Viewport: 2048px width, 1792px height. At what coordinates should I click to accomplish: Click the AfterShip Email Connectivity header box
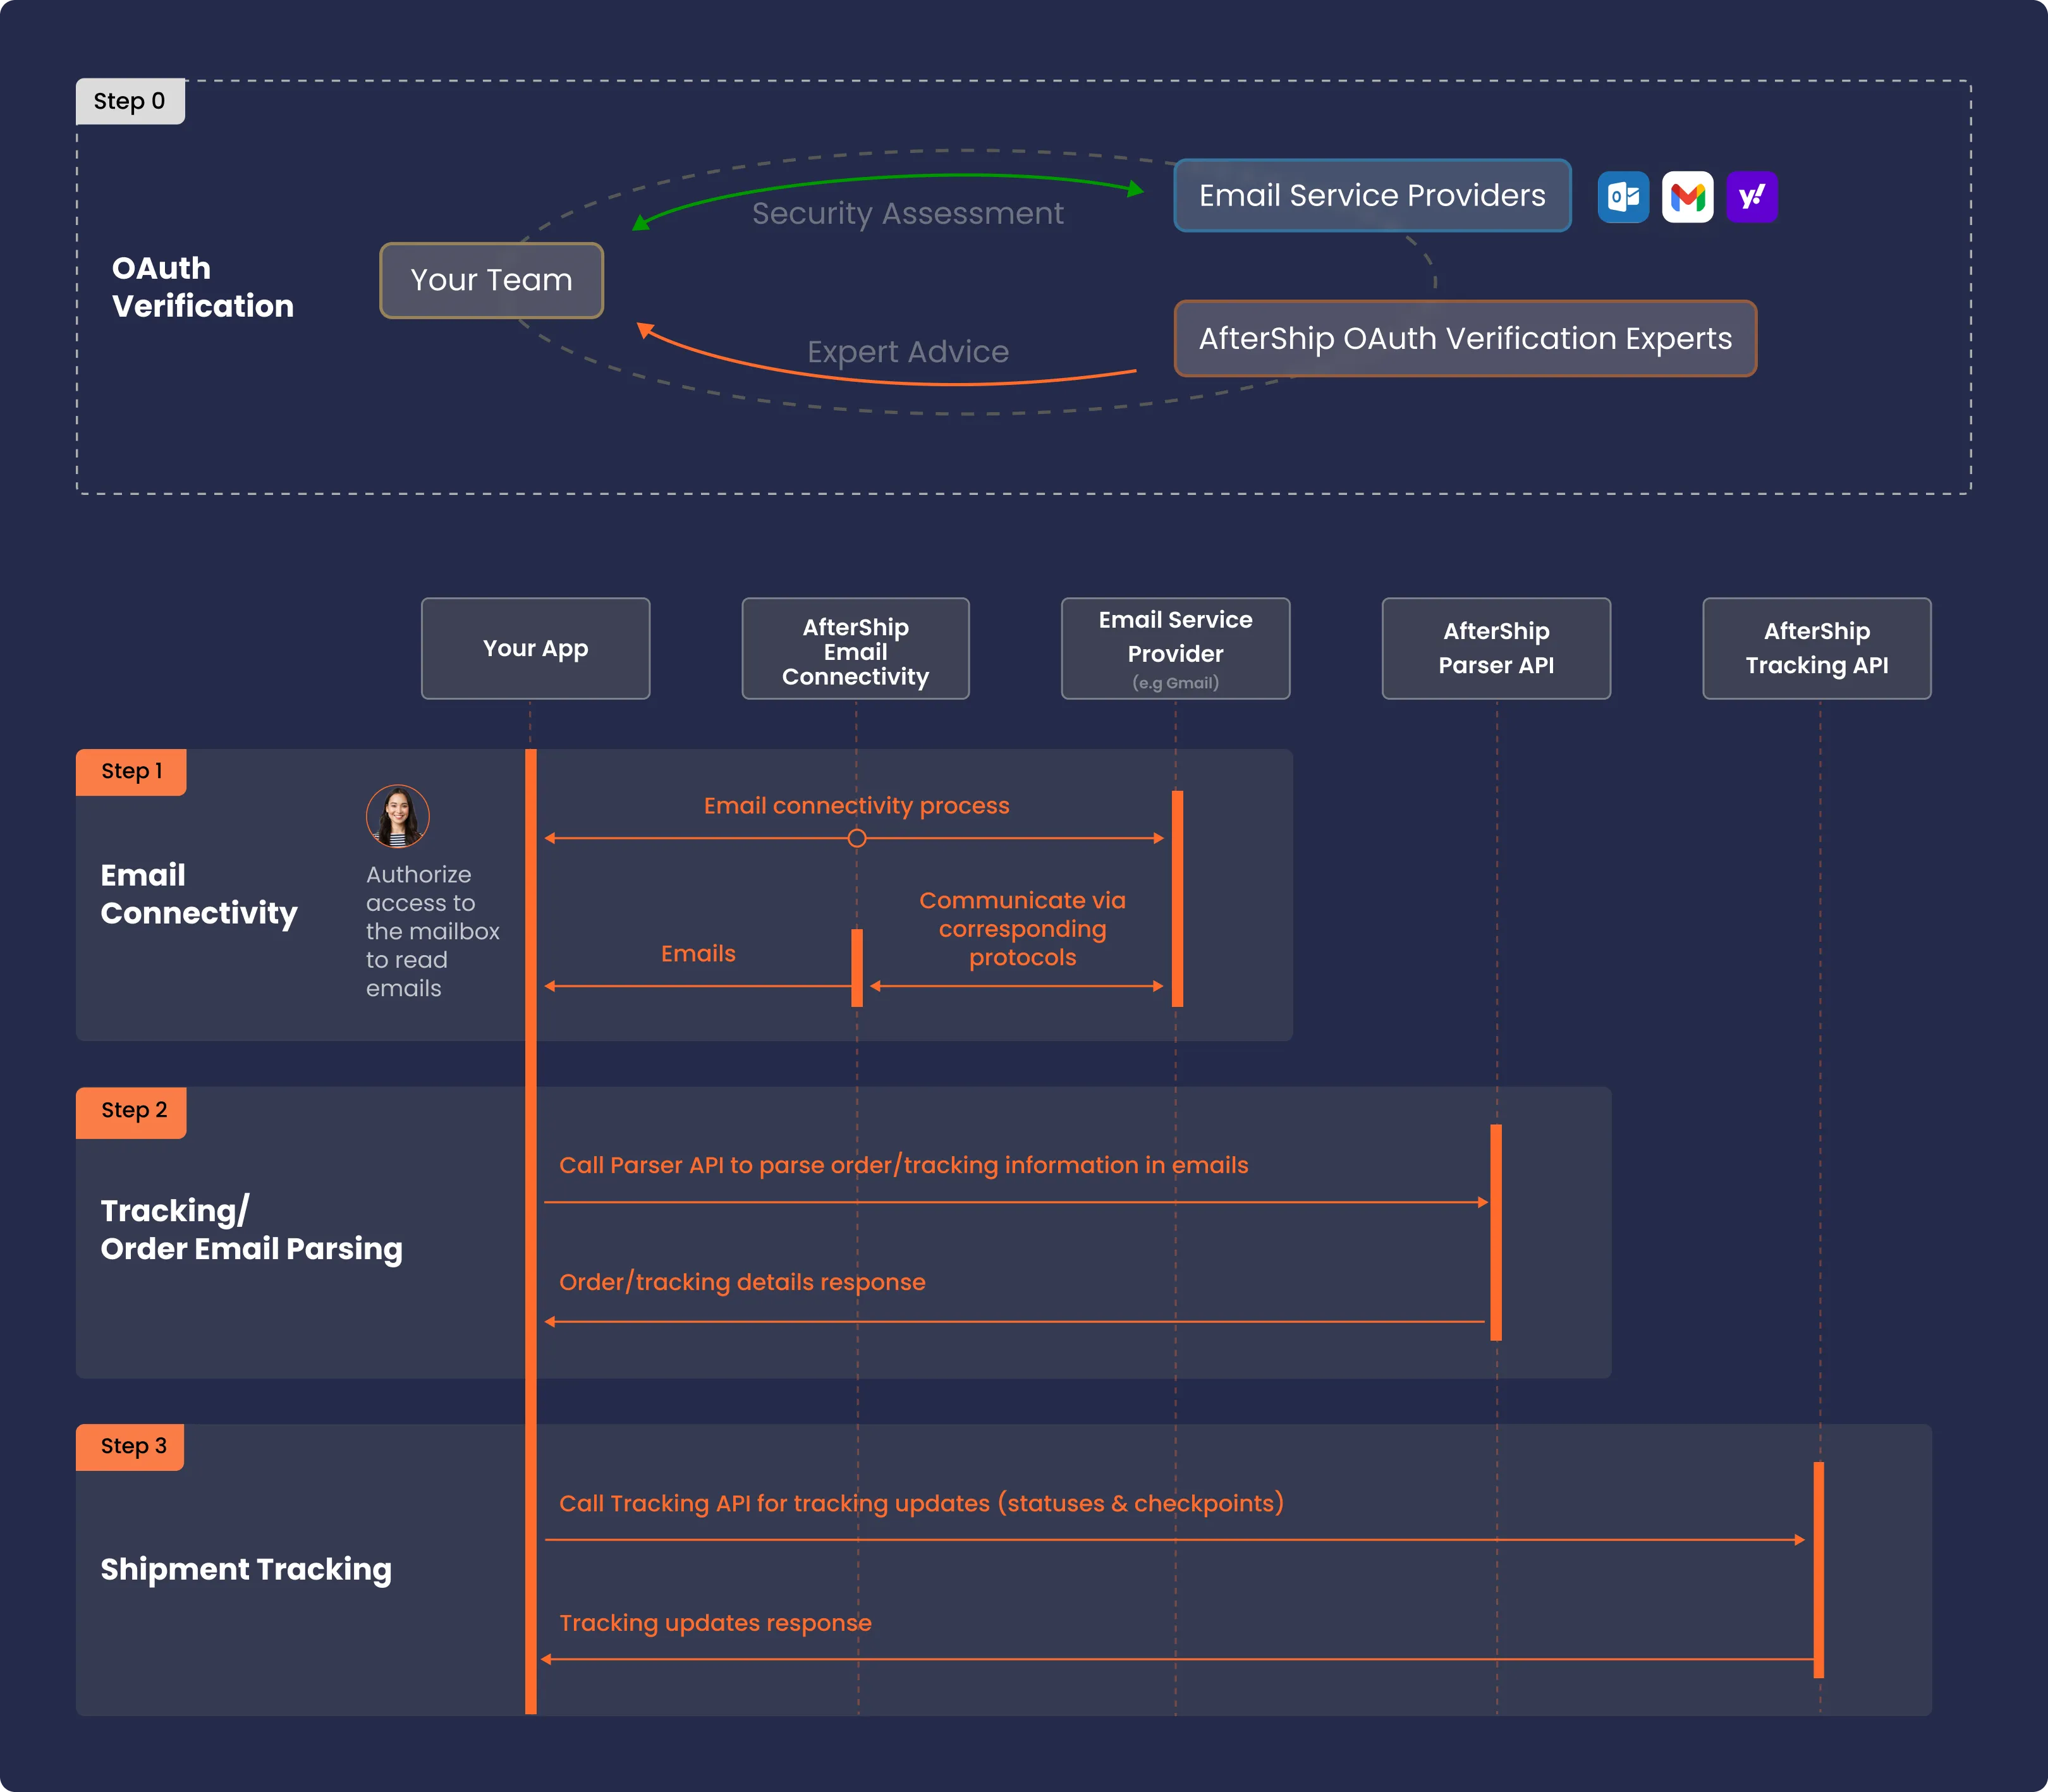pos(856,648)
